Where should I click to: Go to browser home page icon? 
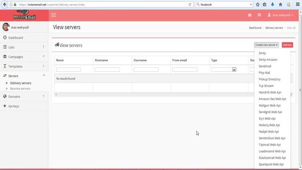tap(280, 4)
